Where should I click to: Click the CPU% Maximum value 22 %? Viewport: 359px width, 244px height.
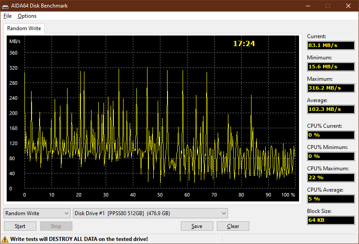pos(331,178)
